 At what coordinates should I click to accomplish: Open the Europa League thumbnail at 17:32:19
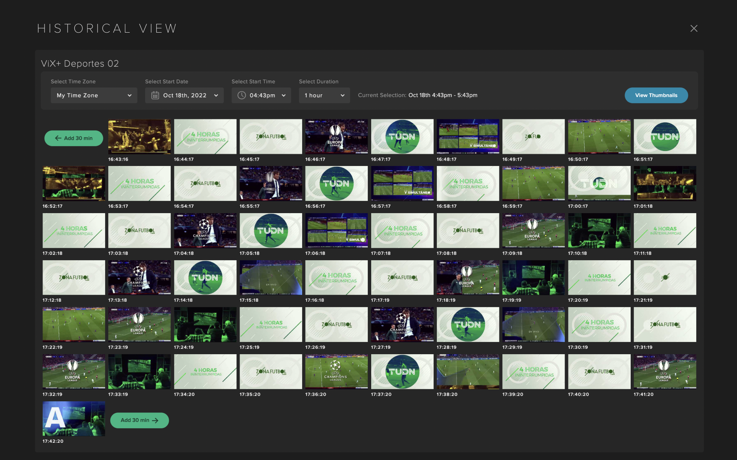coord(74,372)
